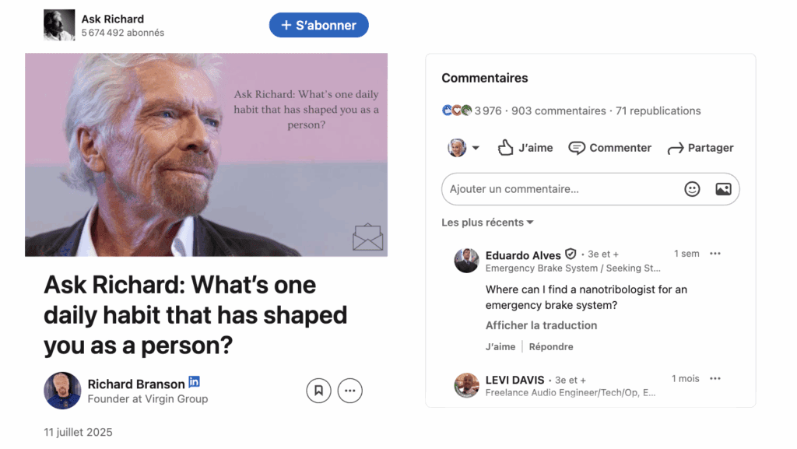Like Eduardo Alves' comment via J'aime
This screenshot has width=797, height=449.
[x=500, y=347]
